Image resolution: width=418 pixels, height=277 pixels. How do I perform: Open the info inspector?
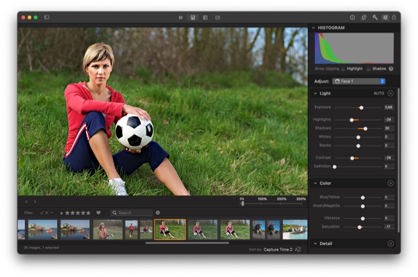click(352, 17)
